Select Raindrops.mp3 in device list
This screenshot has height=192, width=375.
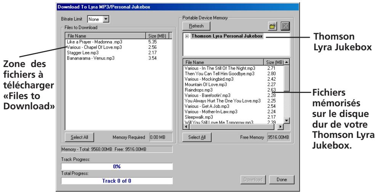click(x=199, y=90)
